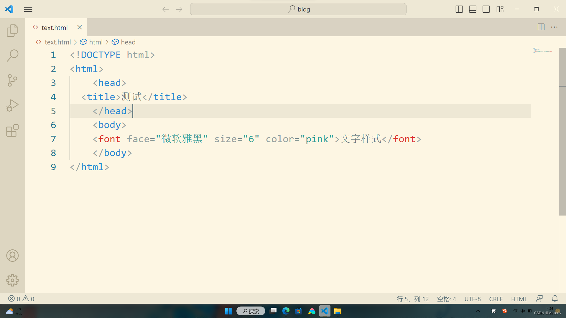Click the feedback person icon in status bar
The width and height of the screenshot is (566, 318).
(x=539, y=299)
